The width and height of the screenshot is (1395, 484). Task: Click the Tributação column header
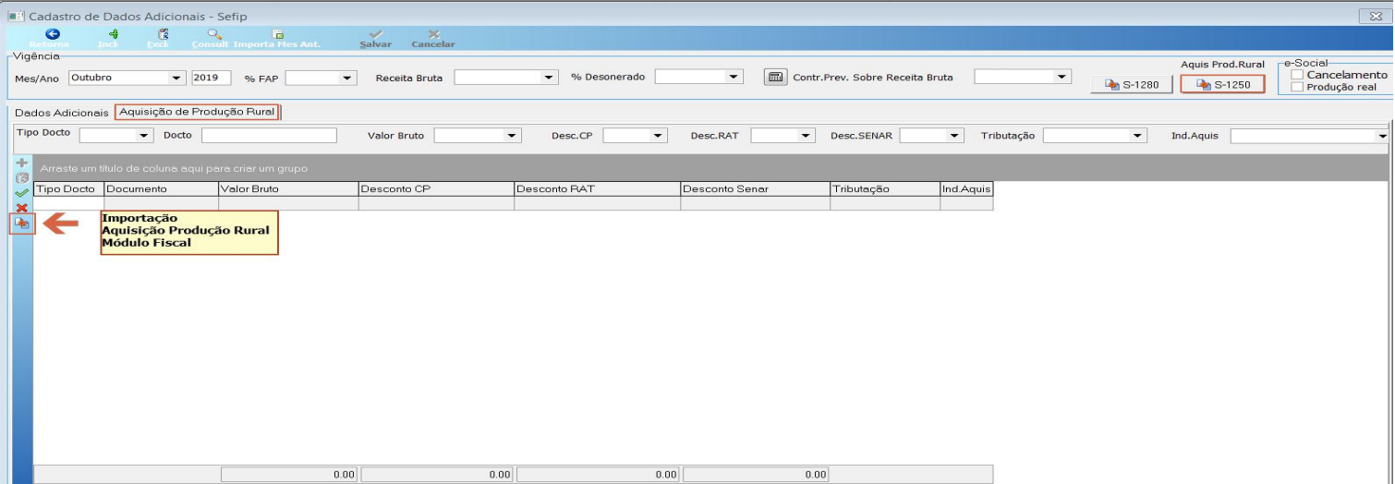(x=885, y=188)
